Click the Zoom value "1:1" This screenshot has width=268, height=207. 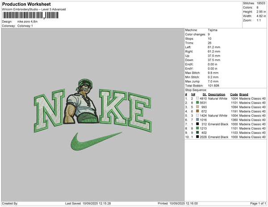click(x=259, y=21)
